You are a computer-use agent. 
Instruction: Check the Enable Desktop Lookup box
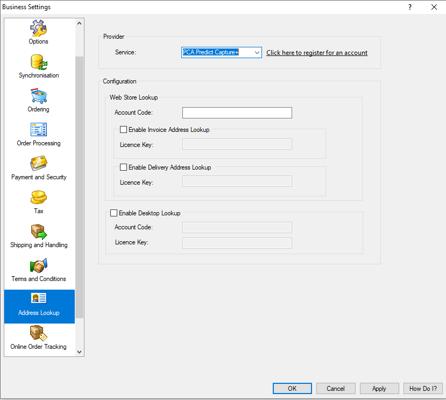(114, 213)
